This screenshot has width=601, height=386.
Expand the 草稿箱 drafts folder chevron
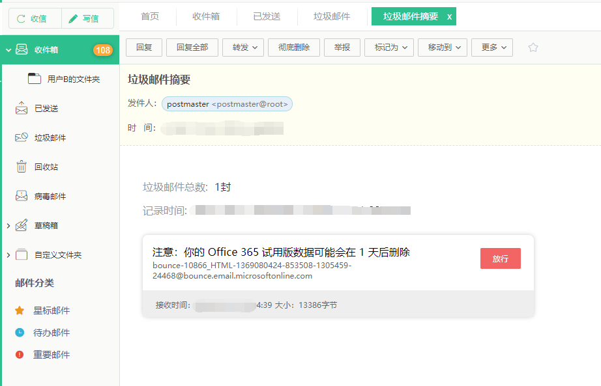[x=8, y=226]
